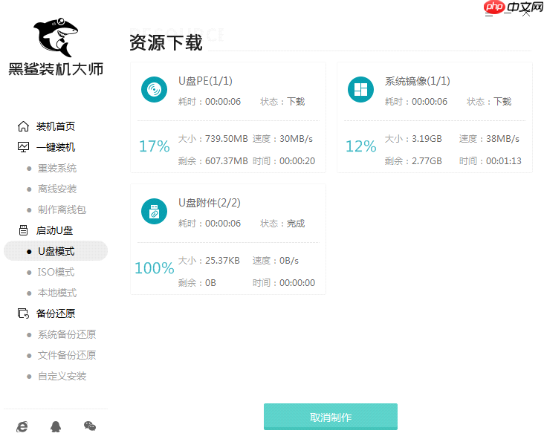The image size is (544, 439).
Task: Click the 12% progress of 系统镜像
Action: pos(361,146)
